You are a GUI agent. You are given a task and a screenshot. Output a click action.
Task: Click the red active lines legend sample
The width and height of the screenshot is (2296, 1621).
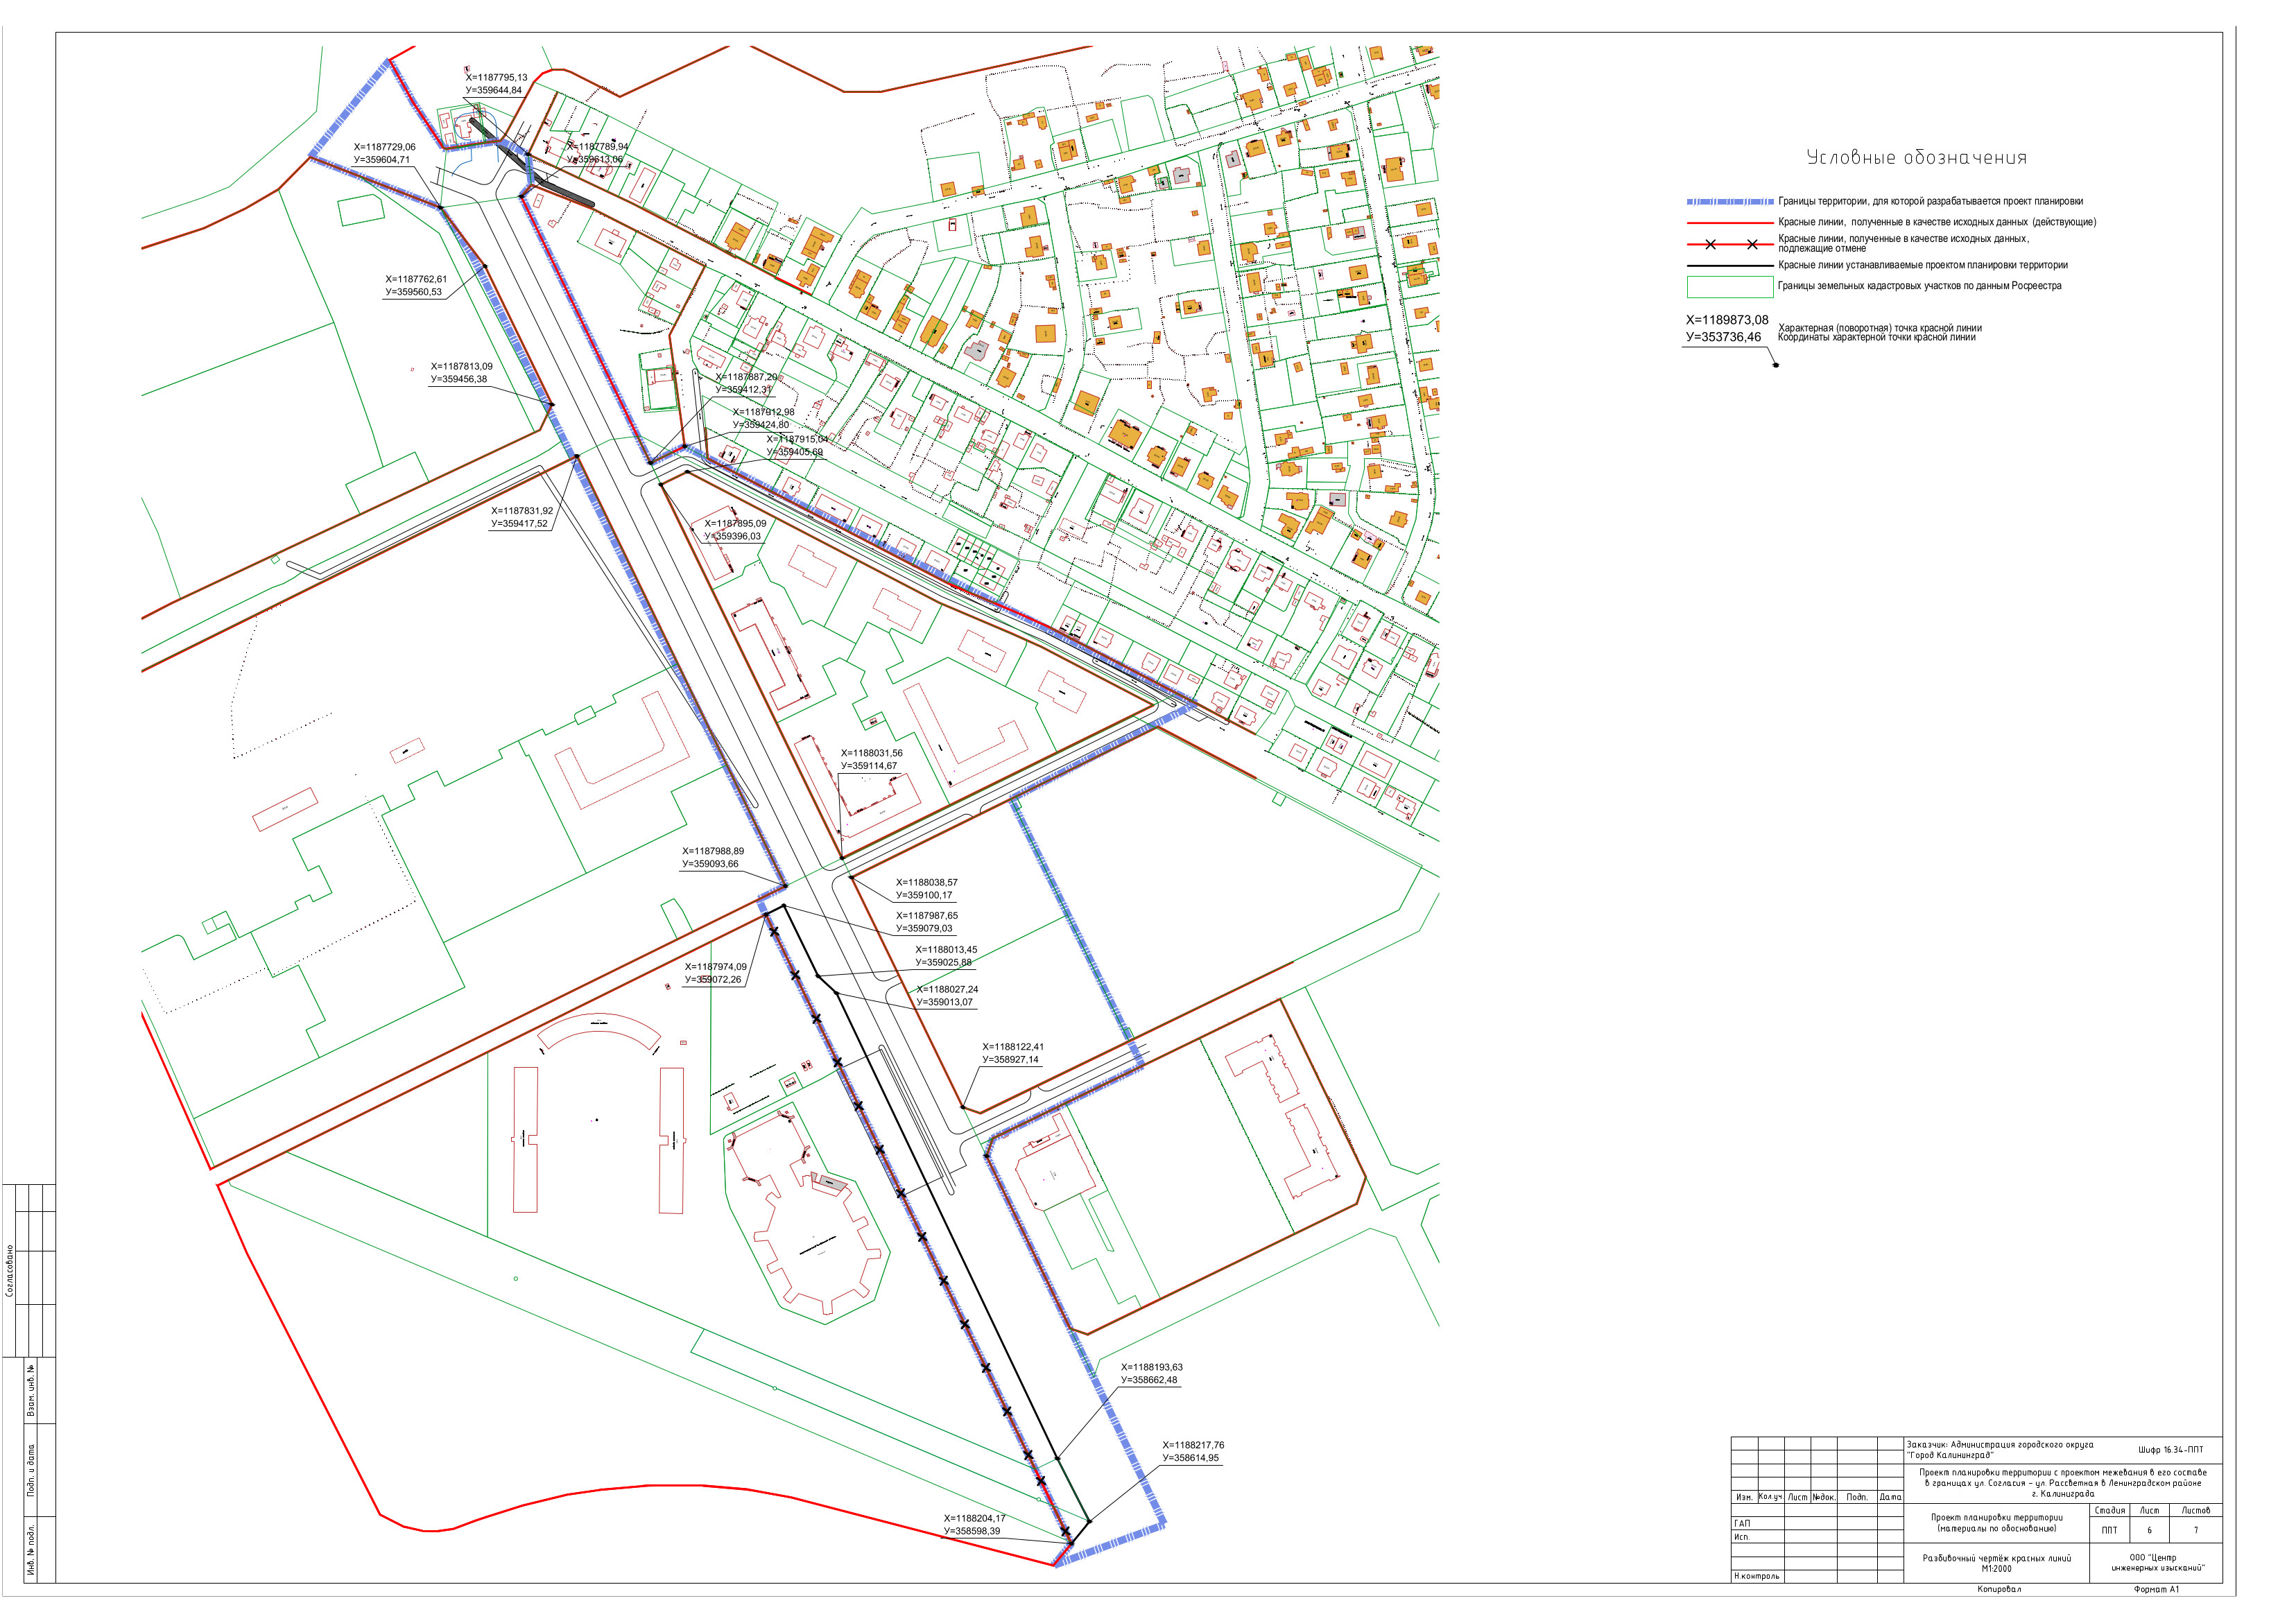click(1730, 223)
